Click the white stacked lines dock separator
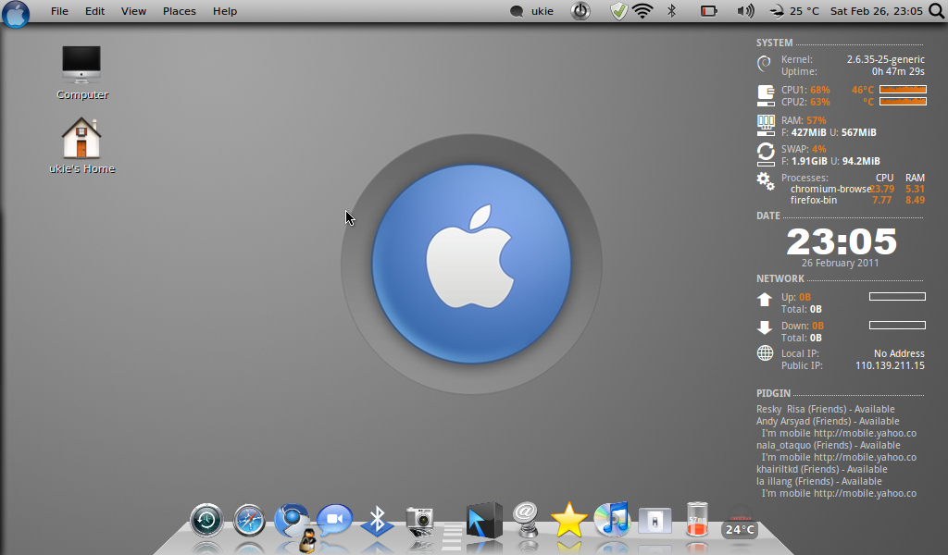This screenshot has height=555, width=948. coord(452,535)
